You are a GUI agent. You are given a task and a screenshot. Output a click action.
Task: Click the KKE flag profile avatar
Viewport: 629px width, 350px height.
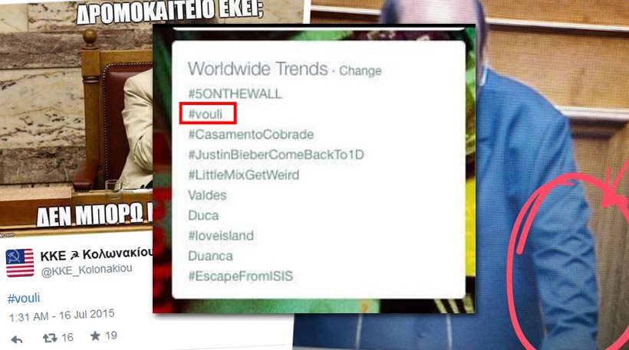[x=20, y=263]
